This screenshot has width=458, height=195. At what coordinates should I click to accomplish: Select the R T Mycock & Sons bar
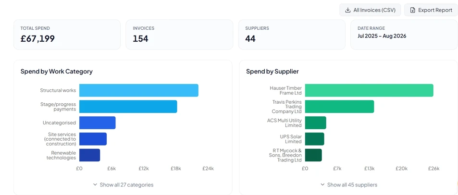point(313,155)
